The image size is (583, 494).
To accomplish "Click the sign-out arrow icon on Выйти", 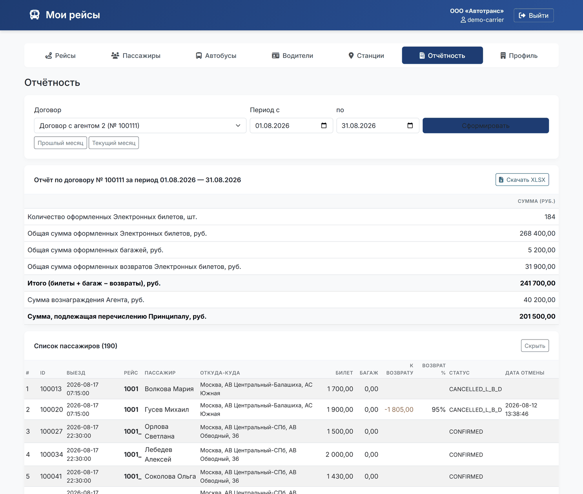I will (x=522, y=15).
